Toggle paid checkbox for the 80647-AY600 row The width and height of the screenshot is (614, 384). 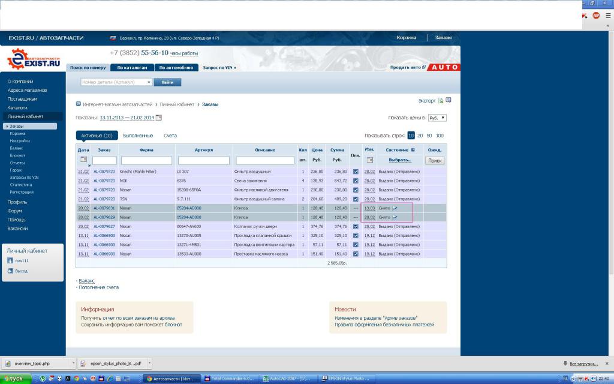(x=356, y=226)
